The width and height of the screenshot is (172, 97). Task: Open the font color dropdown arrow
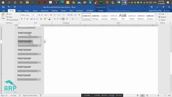[x=51, y=19]
